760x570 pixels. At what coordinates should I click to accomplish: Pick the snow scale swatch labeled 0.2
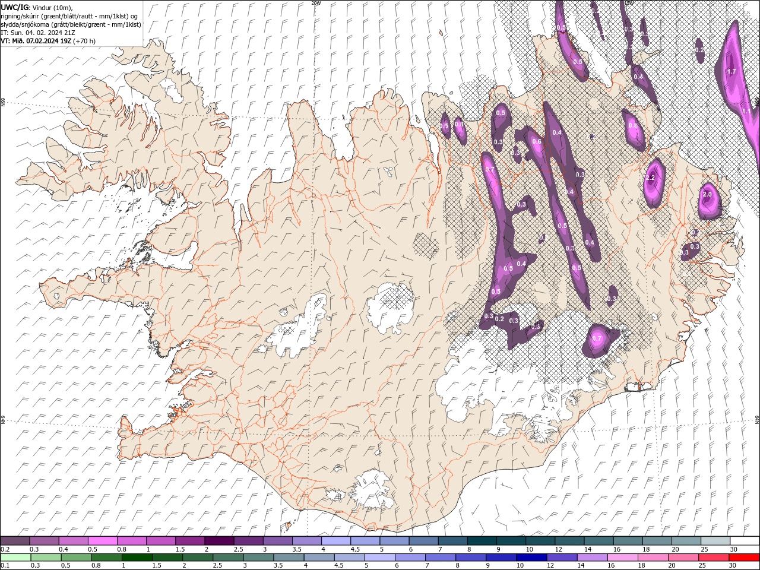click(15, 541)
